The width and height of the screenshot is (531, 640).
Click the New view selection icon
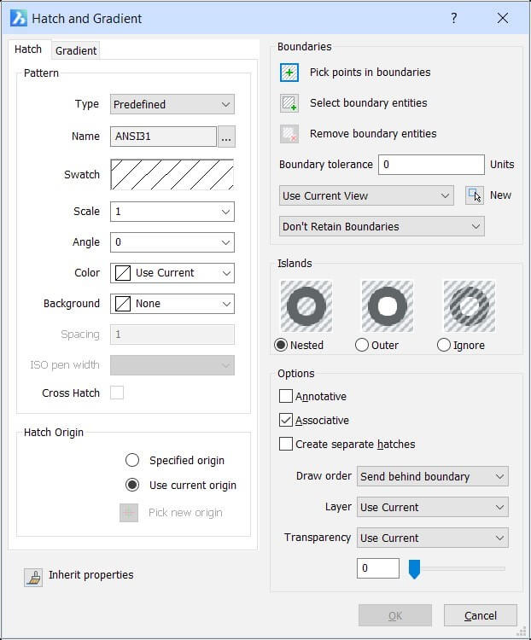pos(475,195)
